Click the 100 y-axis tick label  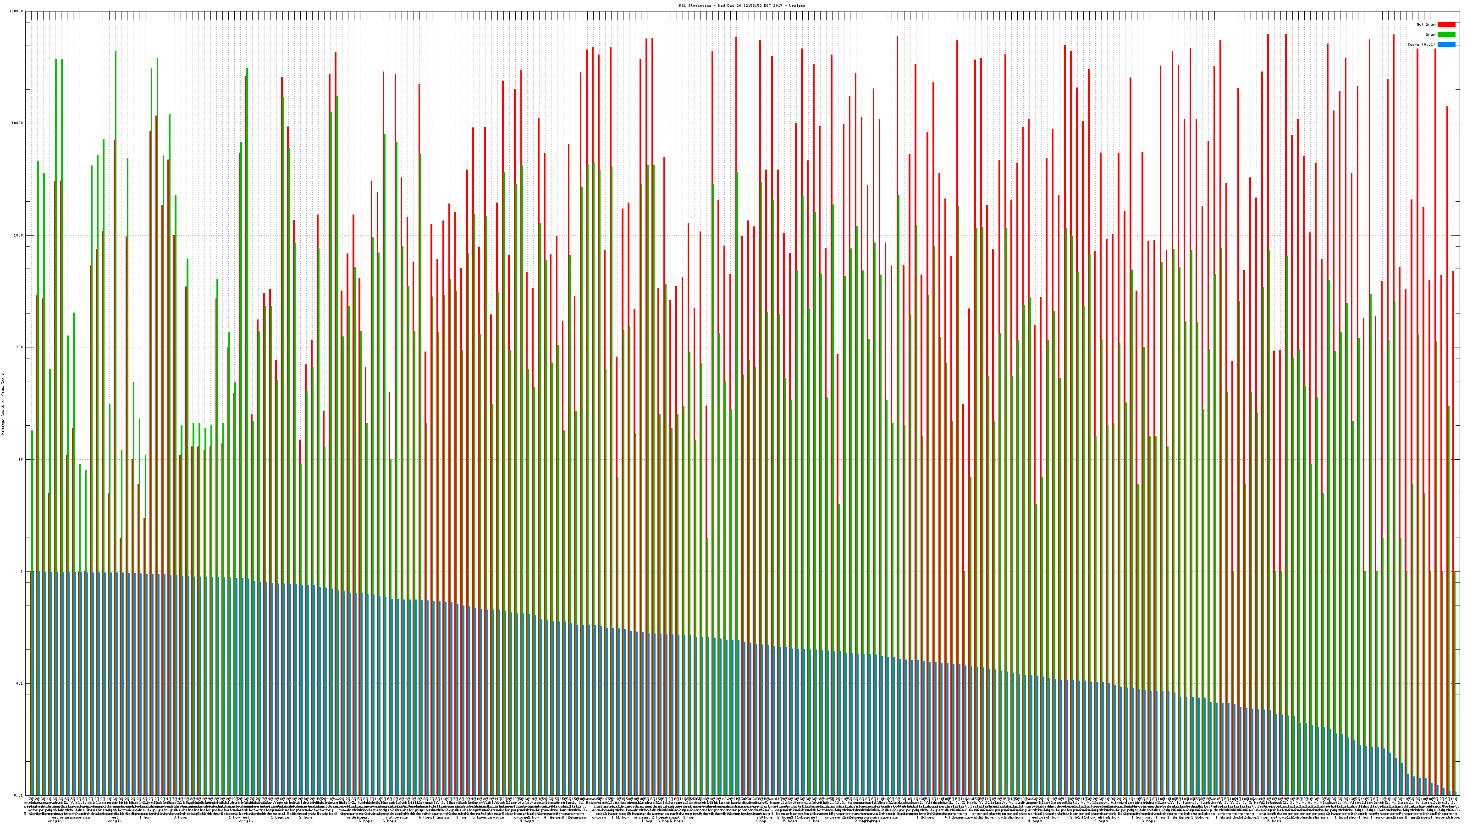click(20, 347)
